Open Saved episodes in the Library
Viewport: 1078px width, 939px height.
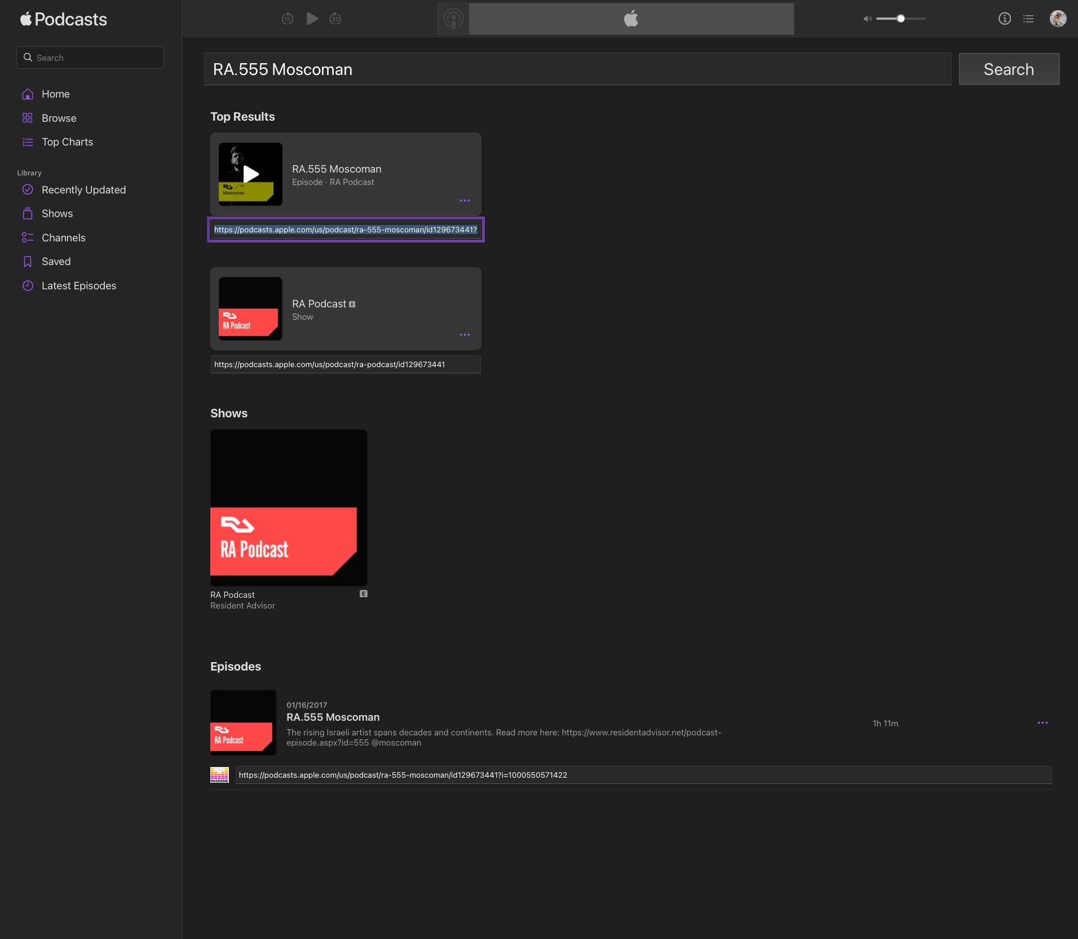pyautogui.click(x=56, y=262)
